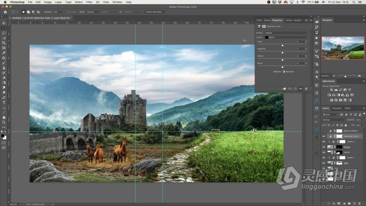Image resolution: width=366 pixels, height=206 pixels.
Task: Open the Layer menu
Action: (58, 2)
